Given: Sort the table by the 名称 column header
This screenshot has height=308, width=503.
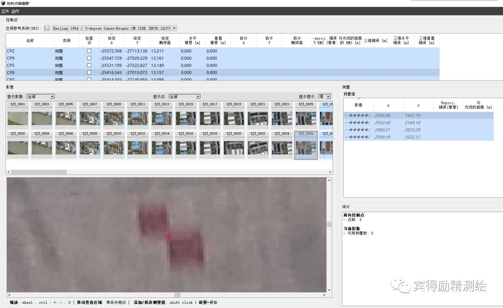Looking at the screenshot, I should (30, 40).
